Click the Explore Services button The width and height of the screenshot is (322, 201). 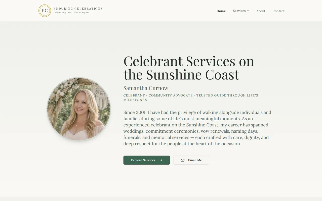click(147, 160)
